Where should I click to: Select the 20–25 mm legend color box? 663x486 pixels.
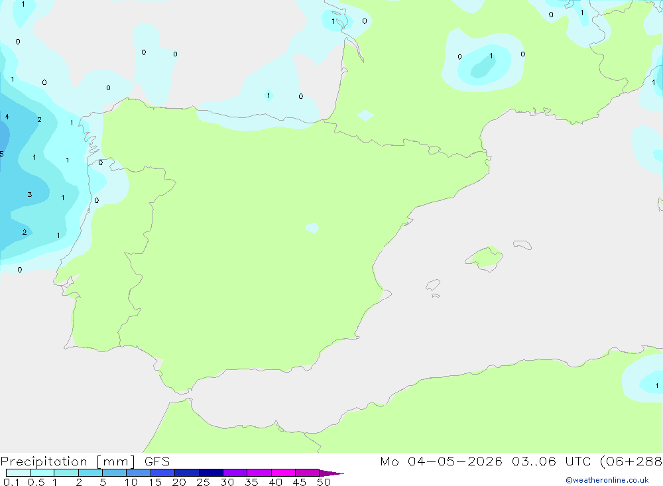187,473
